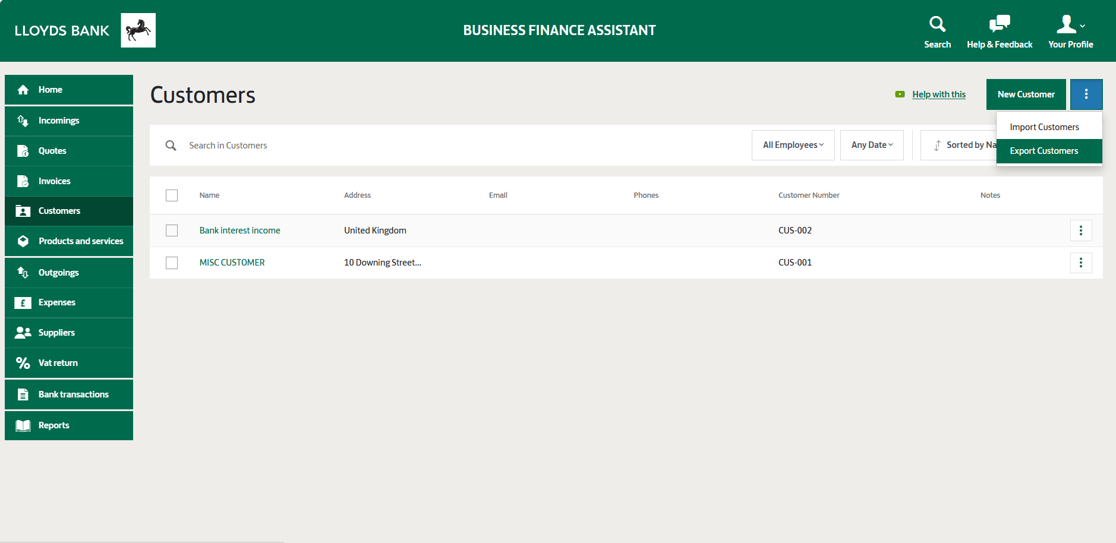Viewport: 1116px width, 543px height.
Task: Open Reports section in sidebar
Action: [x=69, y=425]
